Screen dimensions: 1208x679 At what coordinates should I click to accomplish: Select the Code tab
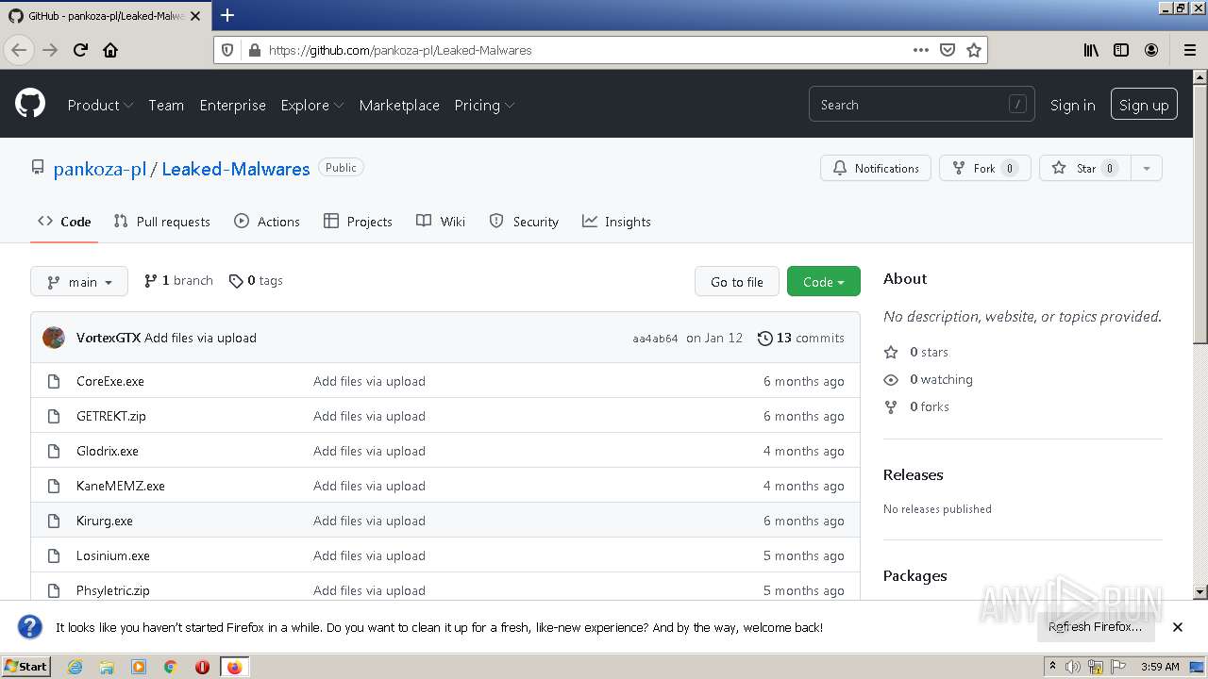click(x=64, y=222)
